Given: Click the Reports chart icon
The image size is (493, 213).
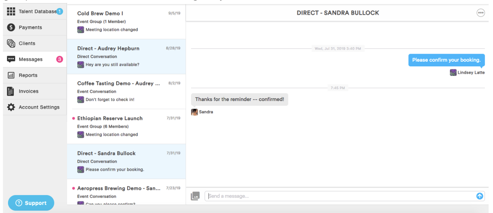Looking at the screenshot, I should tap(11, 75).
